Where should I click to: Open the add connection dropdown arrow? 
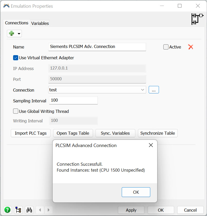(19, 34)
